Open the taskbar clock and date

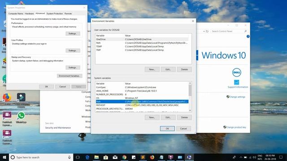click(270, 157)
